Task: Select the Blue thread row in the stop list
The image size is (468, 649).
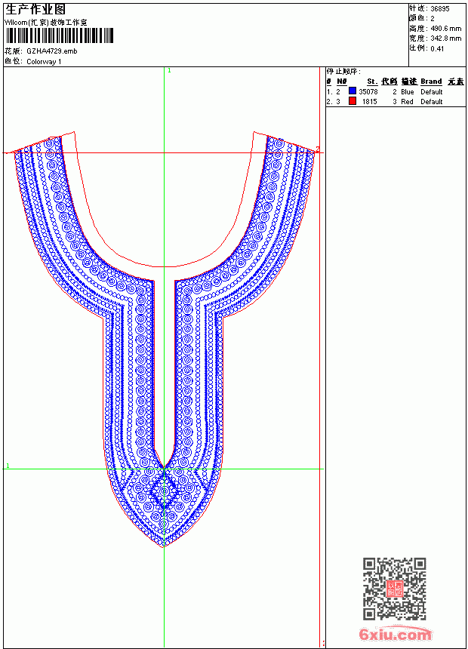Action: tap(395, 91)
